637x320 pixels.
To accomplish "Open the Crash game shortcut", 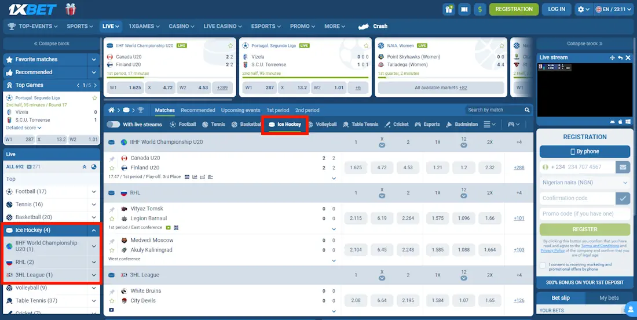I will coord(373,26).
